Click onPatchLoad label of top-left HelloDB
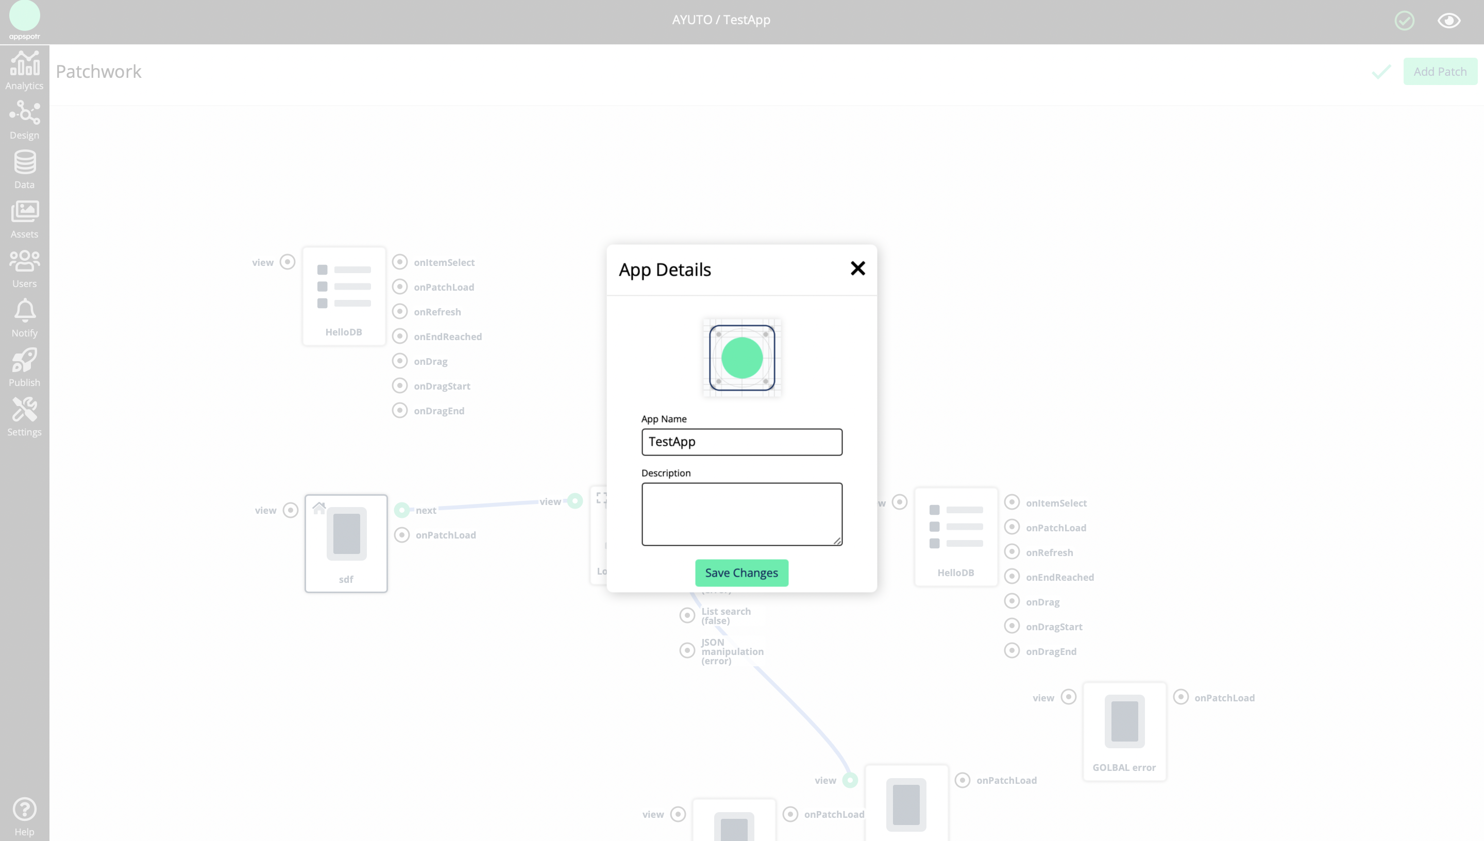This screenshot has height=841, width=1484. [x=444, y=287]
